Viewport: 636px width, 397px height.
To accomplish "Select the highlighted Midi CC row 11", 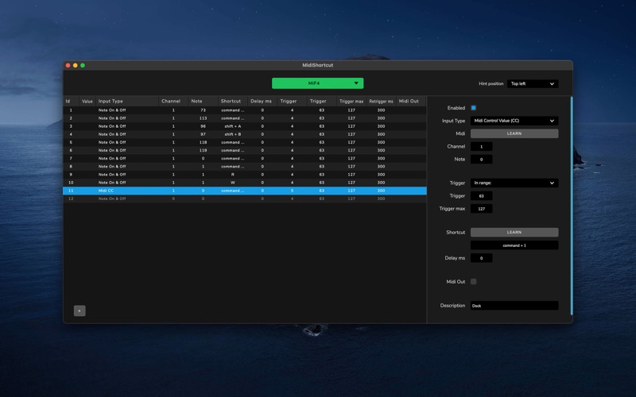I will pyautogui.click(x=245, y=191).
